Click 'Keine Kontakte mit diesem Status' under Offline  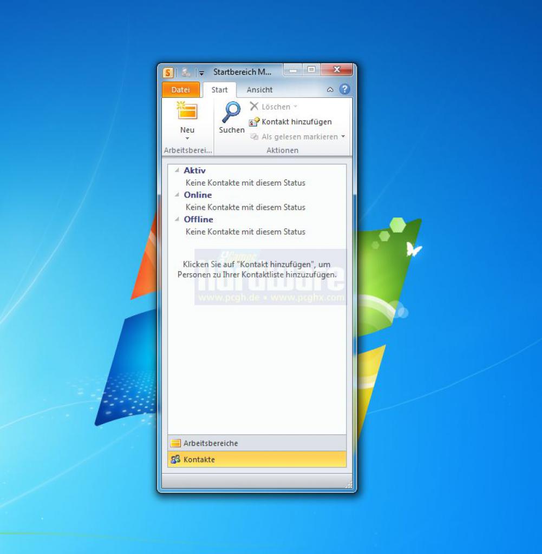pyautogui.click(x=245, y=232)
